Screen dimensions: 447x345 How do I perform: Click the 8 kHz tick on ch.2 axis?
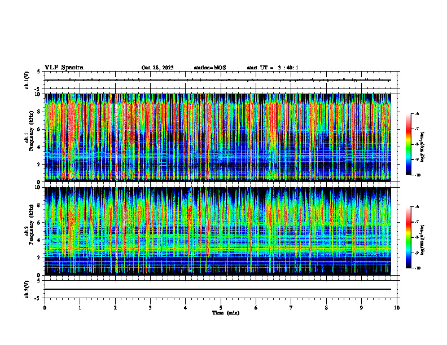pos(40,205)
